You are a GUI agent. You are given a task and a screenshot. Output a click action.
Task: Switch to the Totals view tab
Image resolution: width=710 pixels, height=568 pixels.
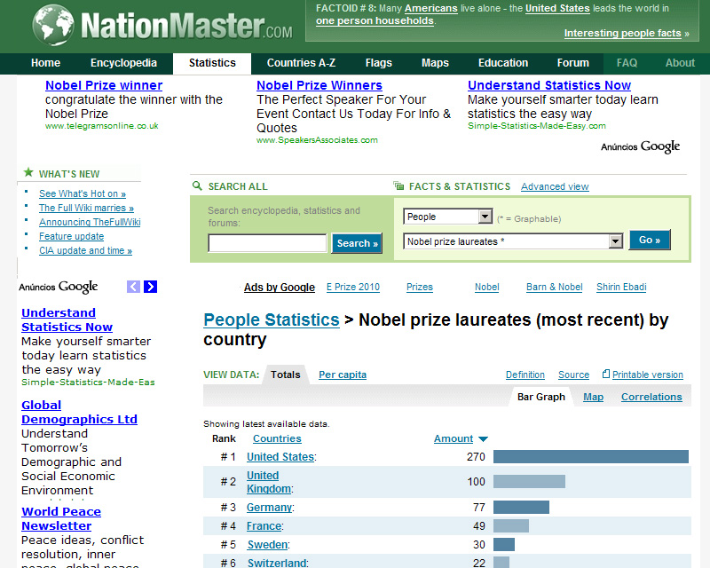point(286,375)
